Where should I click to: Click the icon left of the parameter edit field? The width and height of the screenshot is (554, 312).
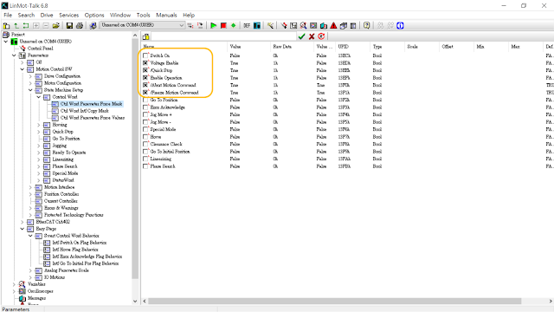[x=146, y=36]
